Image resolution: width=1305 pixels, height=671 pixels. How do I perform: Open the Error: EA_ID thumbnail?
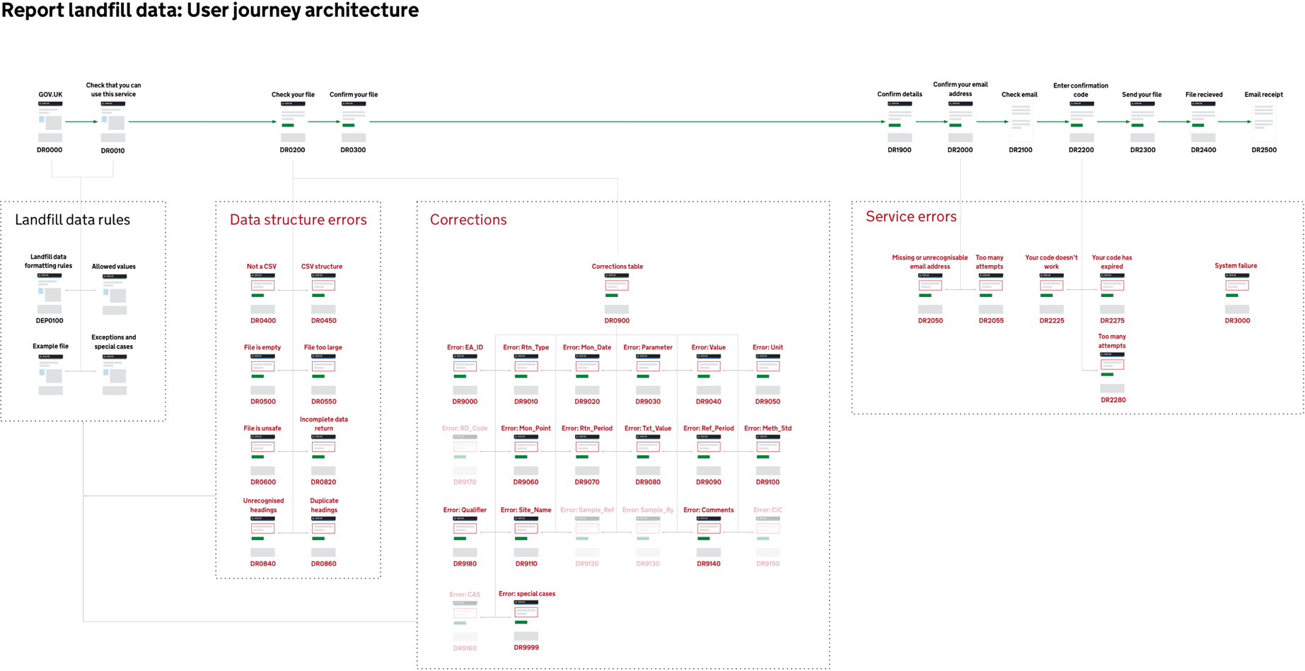465,374
